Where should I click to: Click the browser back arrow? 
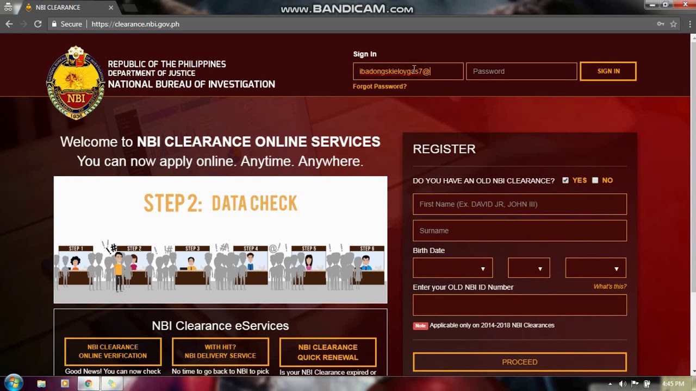pos(9,24)
